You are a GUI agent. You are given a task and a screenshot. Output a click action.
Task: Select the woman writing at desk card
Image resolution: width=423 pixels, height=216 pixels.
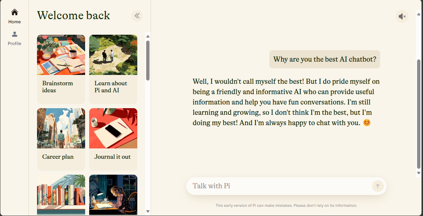[113, 195]
